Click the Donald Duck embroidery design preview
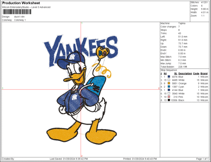 (82, 89)
